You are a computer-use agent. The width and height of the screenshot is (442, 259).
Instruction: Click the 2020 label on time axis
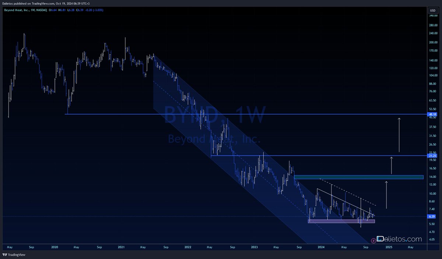click(55, 248)
